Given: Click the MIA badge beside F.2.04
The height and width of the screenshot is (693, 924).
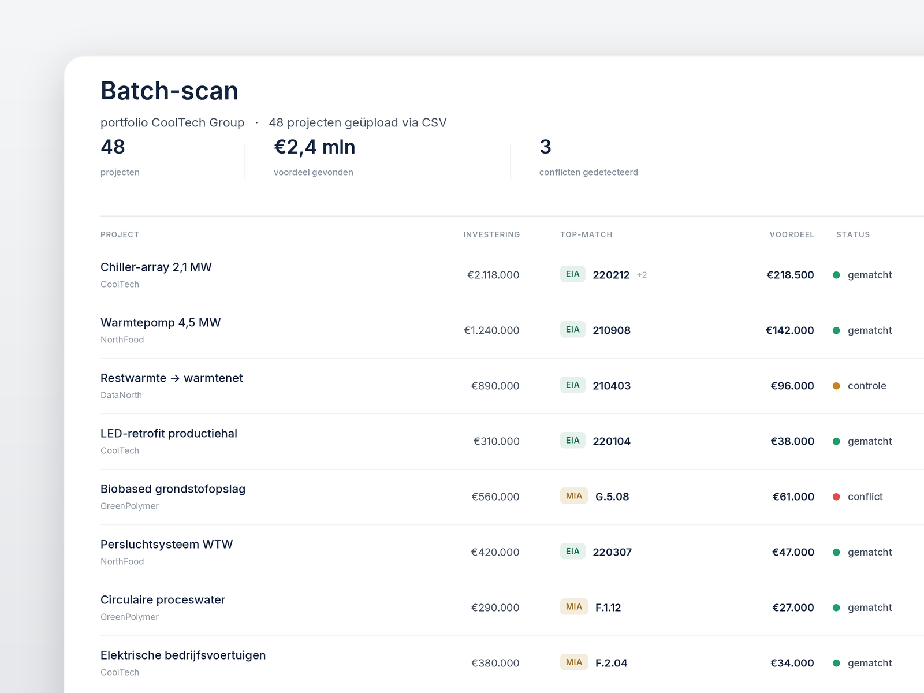Looking at the screenshot, I should pos(574,662).
